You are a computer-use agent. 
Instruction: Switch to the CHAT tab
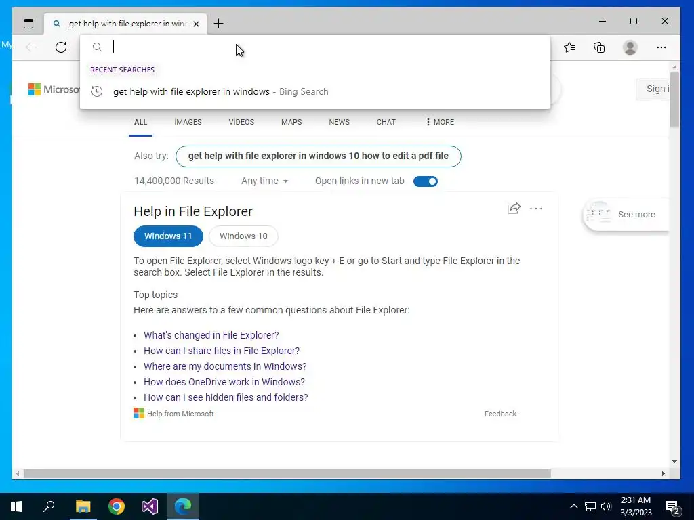tap(386, 122)
